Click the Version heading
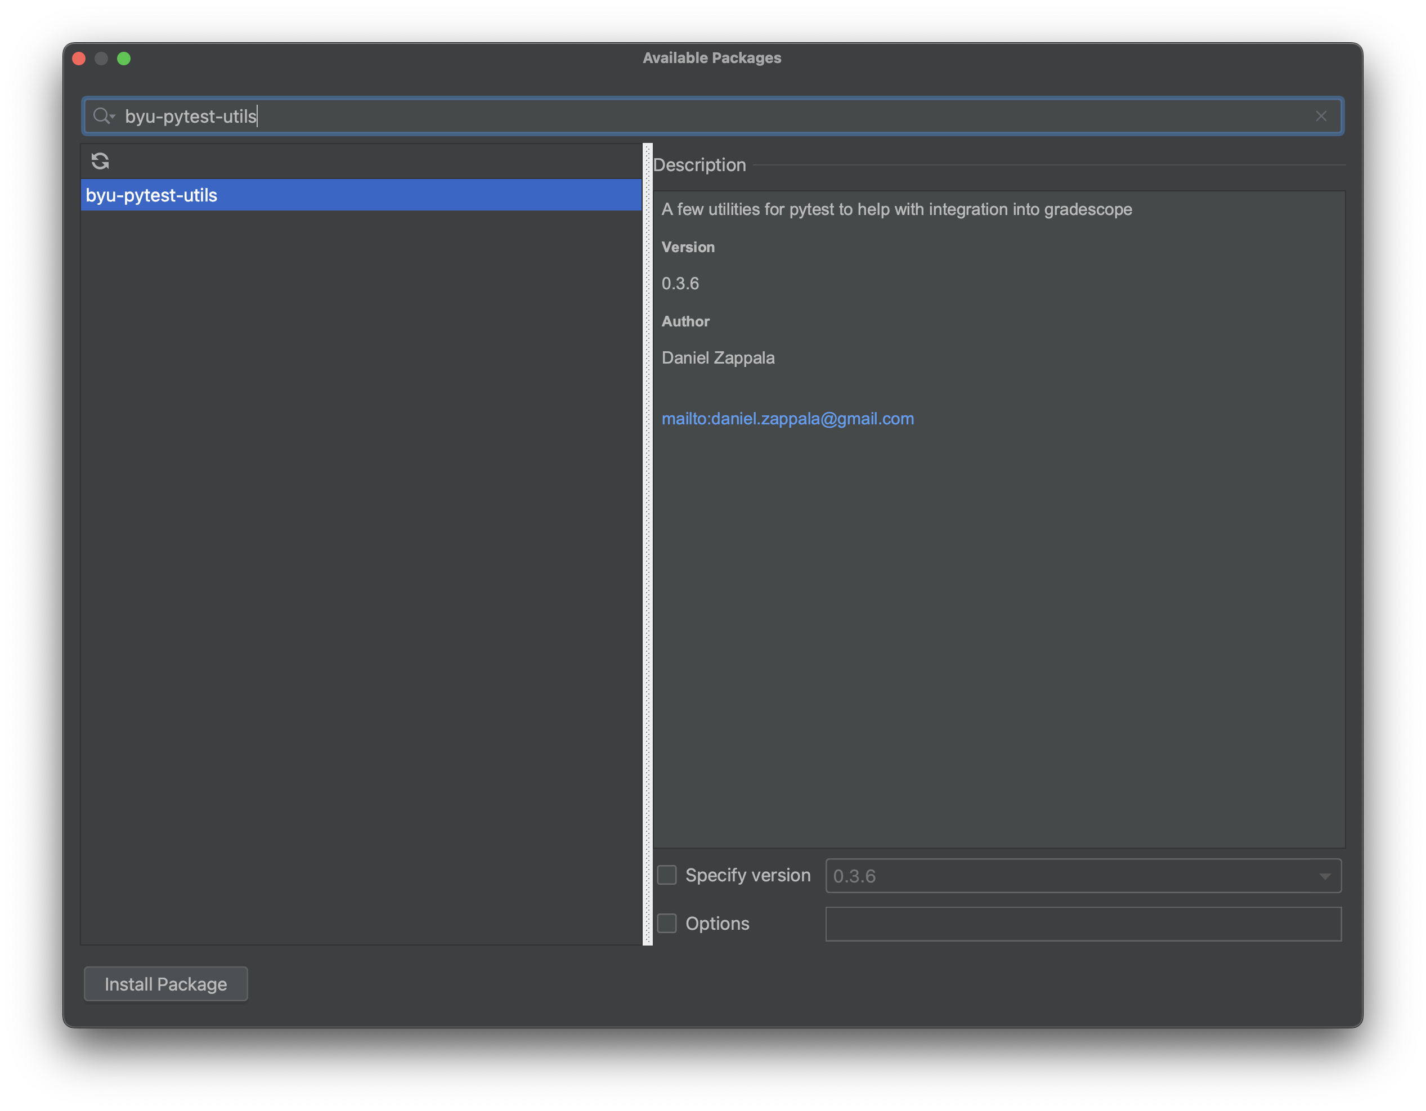 pyautogui.click(x=688, y=247)
